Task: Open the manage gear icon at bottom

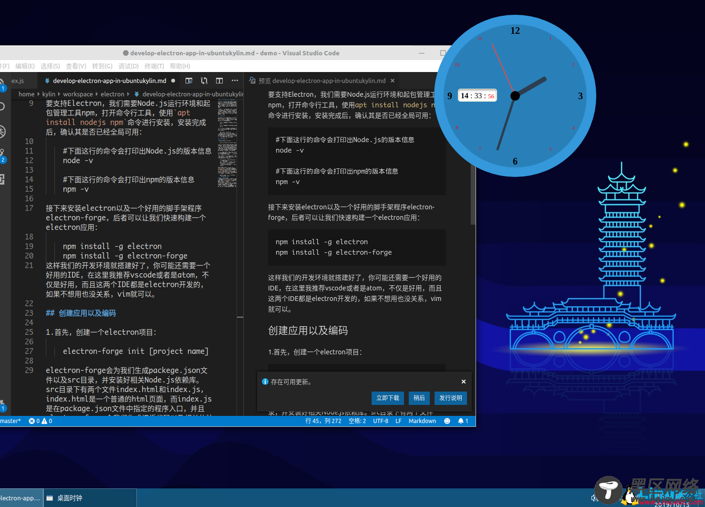Action: (x=2, y=404)
